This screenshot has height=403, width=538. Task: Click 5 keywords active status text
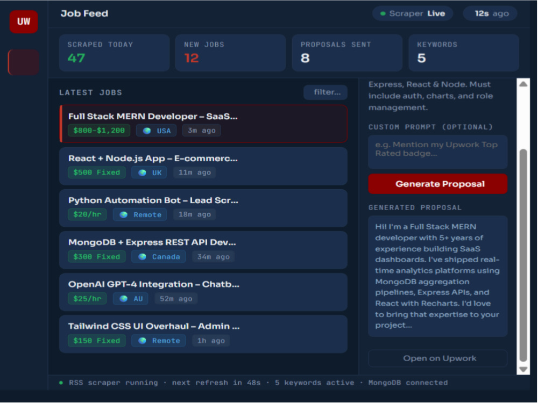[x=314, y=383]
